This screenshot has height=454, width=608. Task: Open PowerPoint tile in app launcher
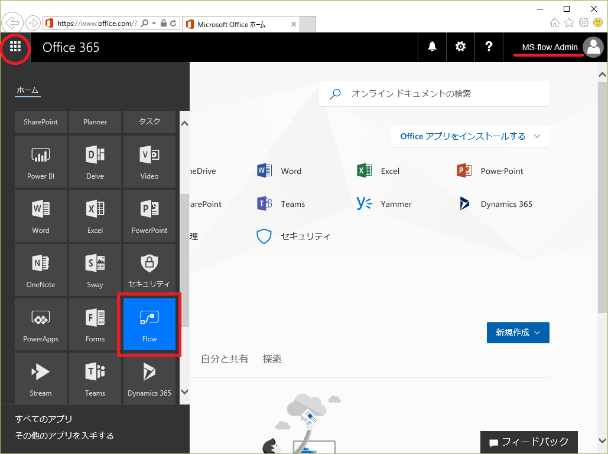tap(149, 216)
